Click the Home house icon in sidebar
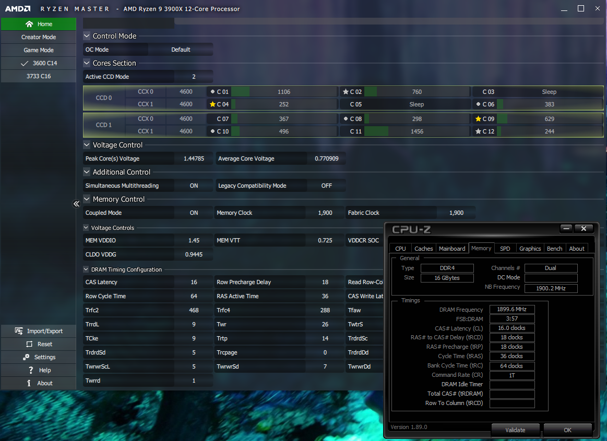The image size is (607, 441). (x=29, y=24)
